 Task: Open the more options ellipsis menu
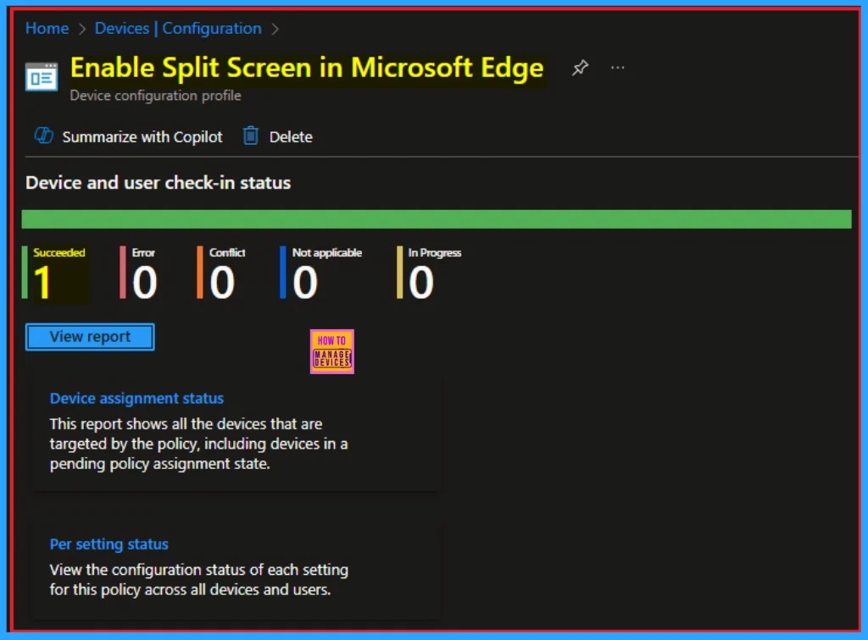pos(617,68)
